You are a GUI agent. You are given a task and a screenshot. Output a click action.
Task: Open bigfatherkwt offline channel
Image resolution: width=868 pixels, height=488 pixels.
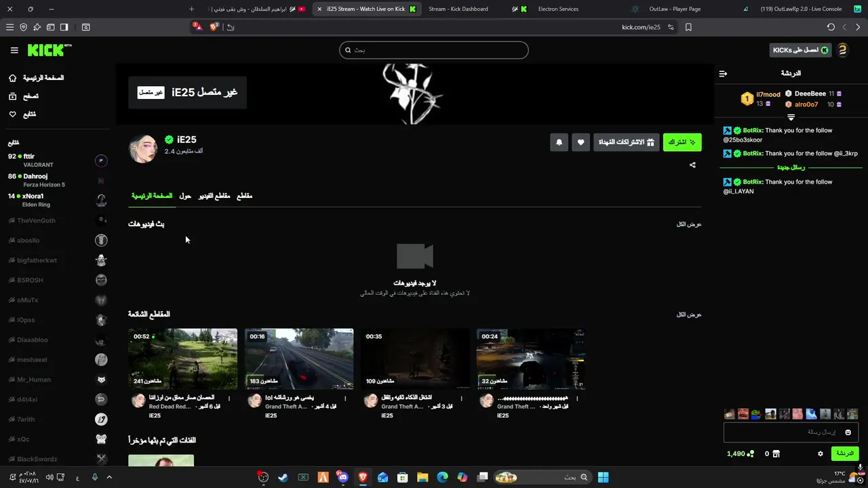(58, 260)
